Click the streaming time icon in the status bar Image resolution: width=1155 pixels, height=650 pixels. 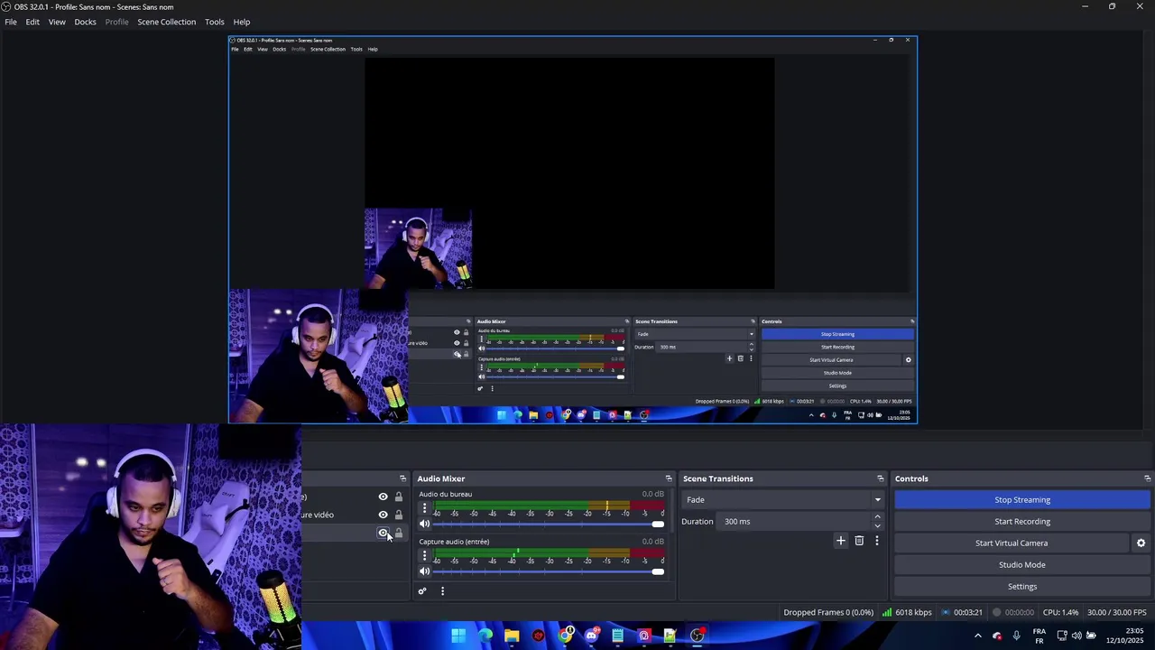[x=946, y=612]
